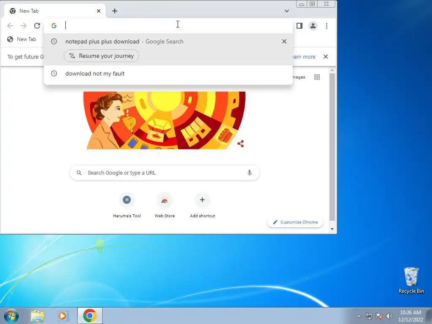Viewport: 432px width, 324px height.
Task: Open New Tab bookmark in bookmarks bar
Action: pyautogui.click(x=22, y=39)
